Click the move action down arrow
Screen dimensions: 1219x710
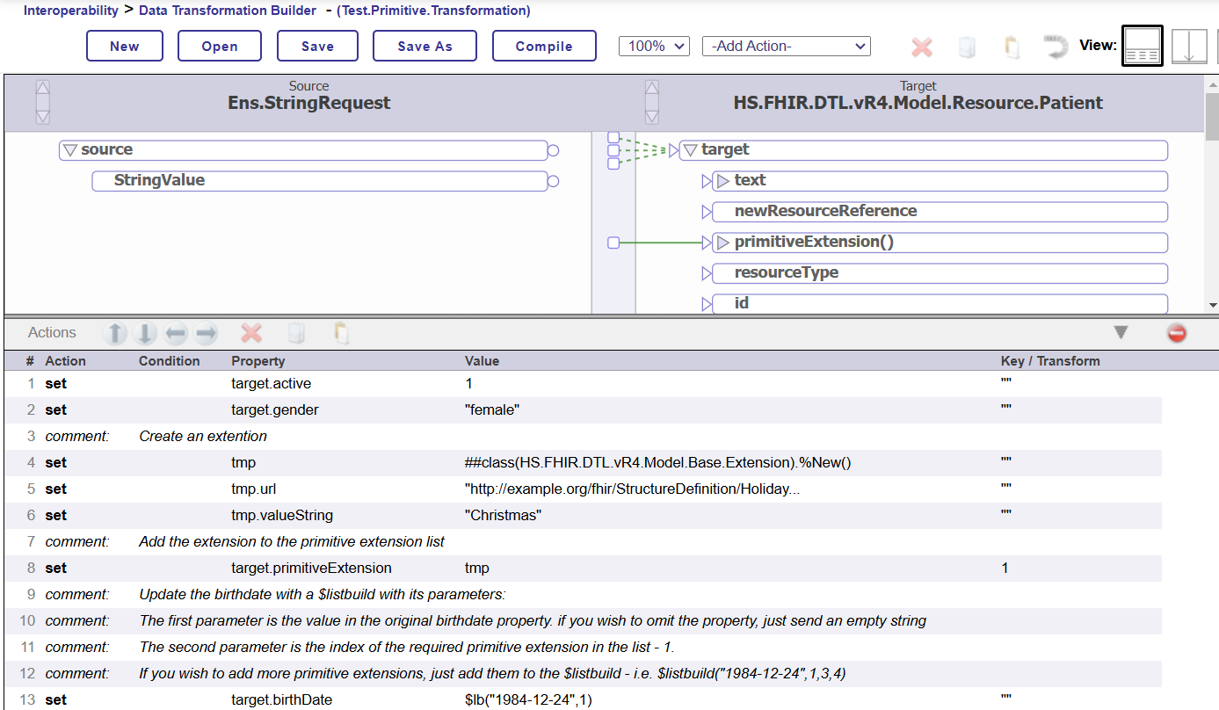146,333
